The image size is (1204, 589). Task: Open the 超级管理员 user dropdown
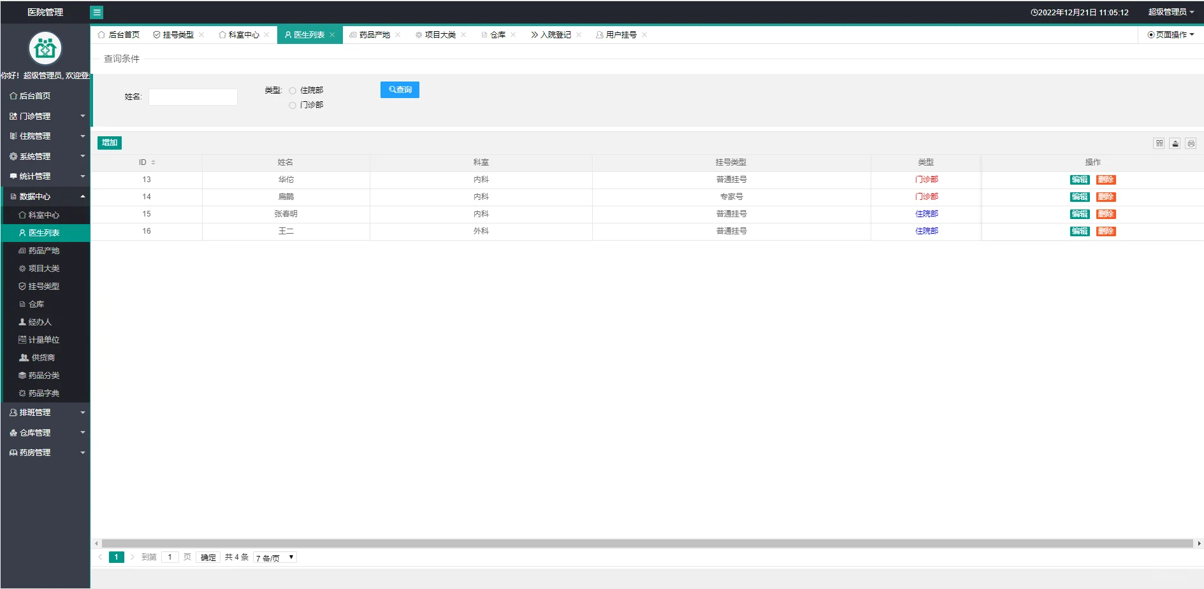pos(1171,12)
